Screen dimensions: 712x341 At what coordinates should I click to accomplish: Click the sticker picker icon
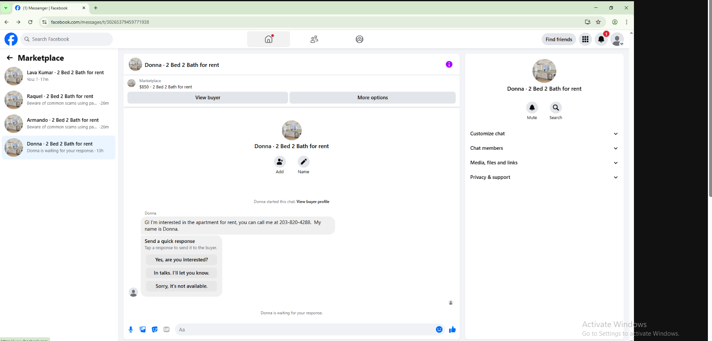154,330
